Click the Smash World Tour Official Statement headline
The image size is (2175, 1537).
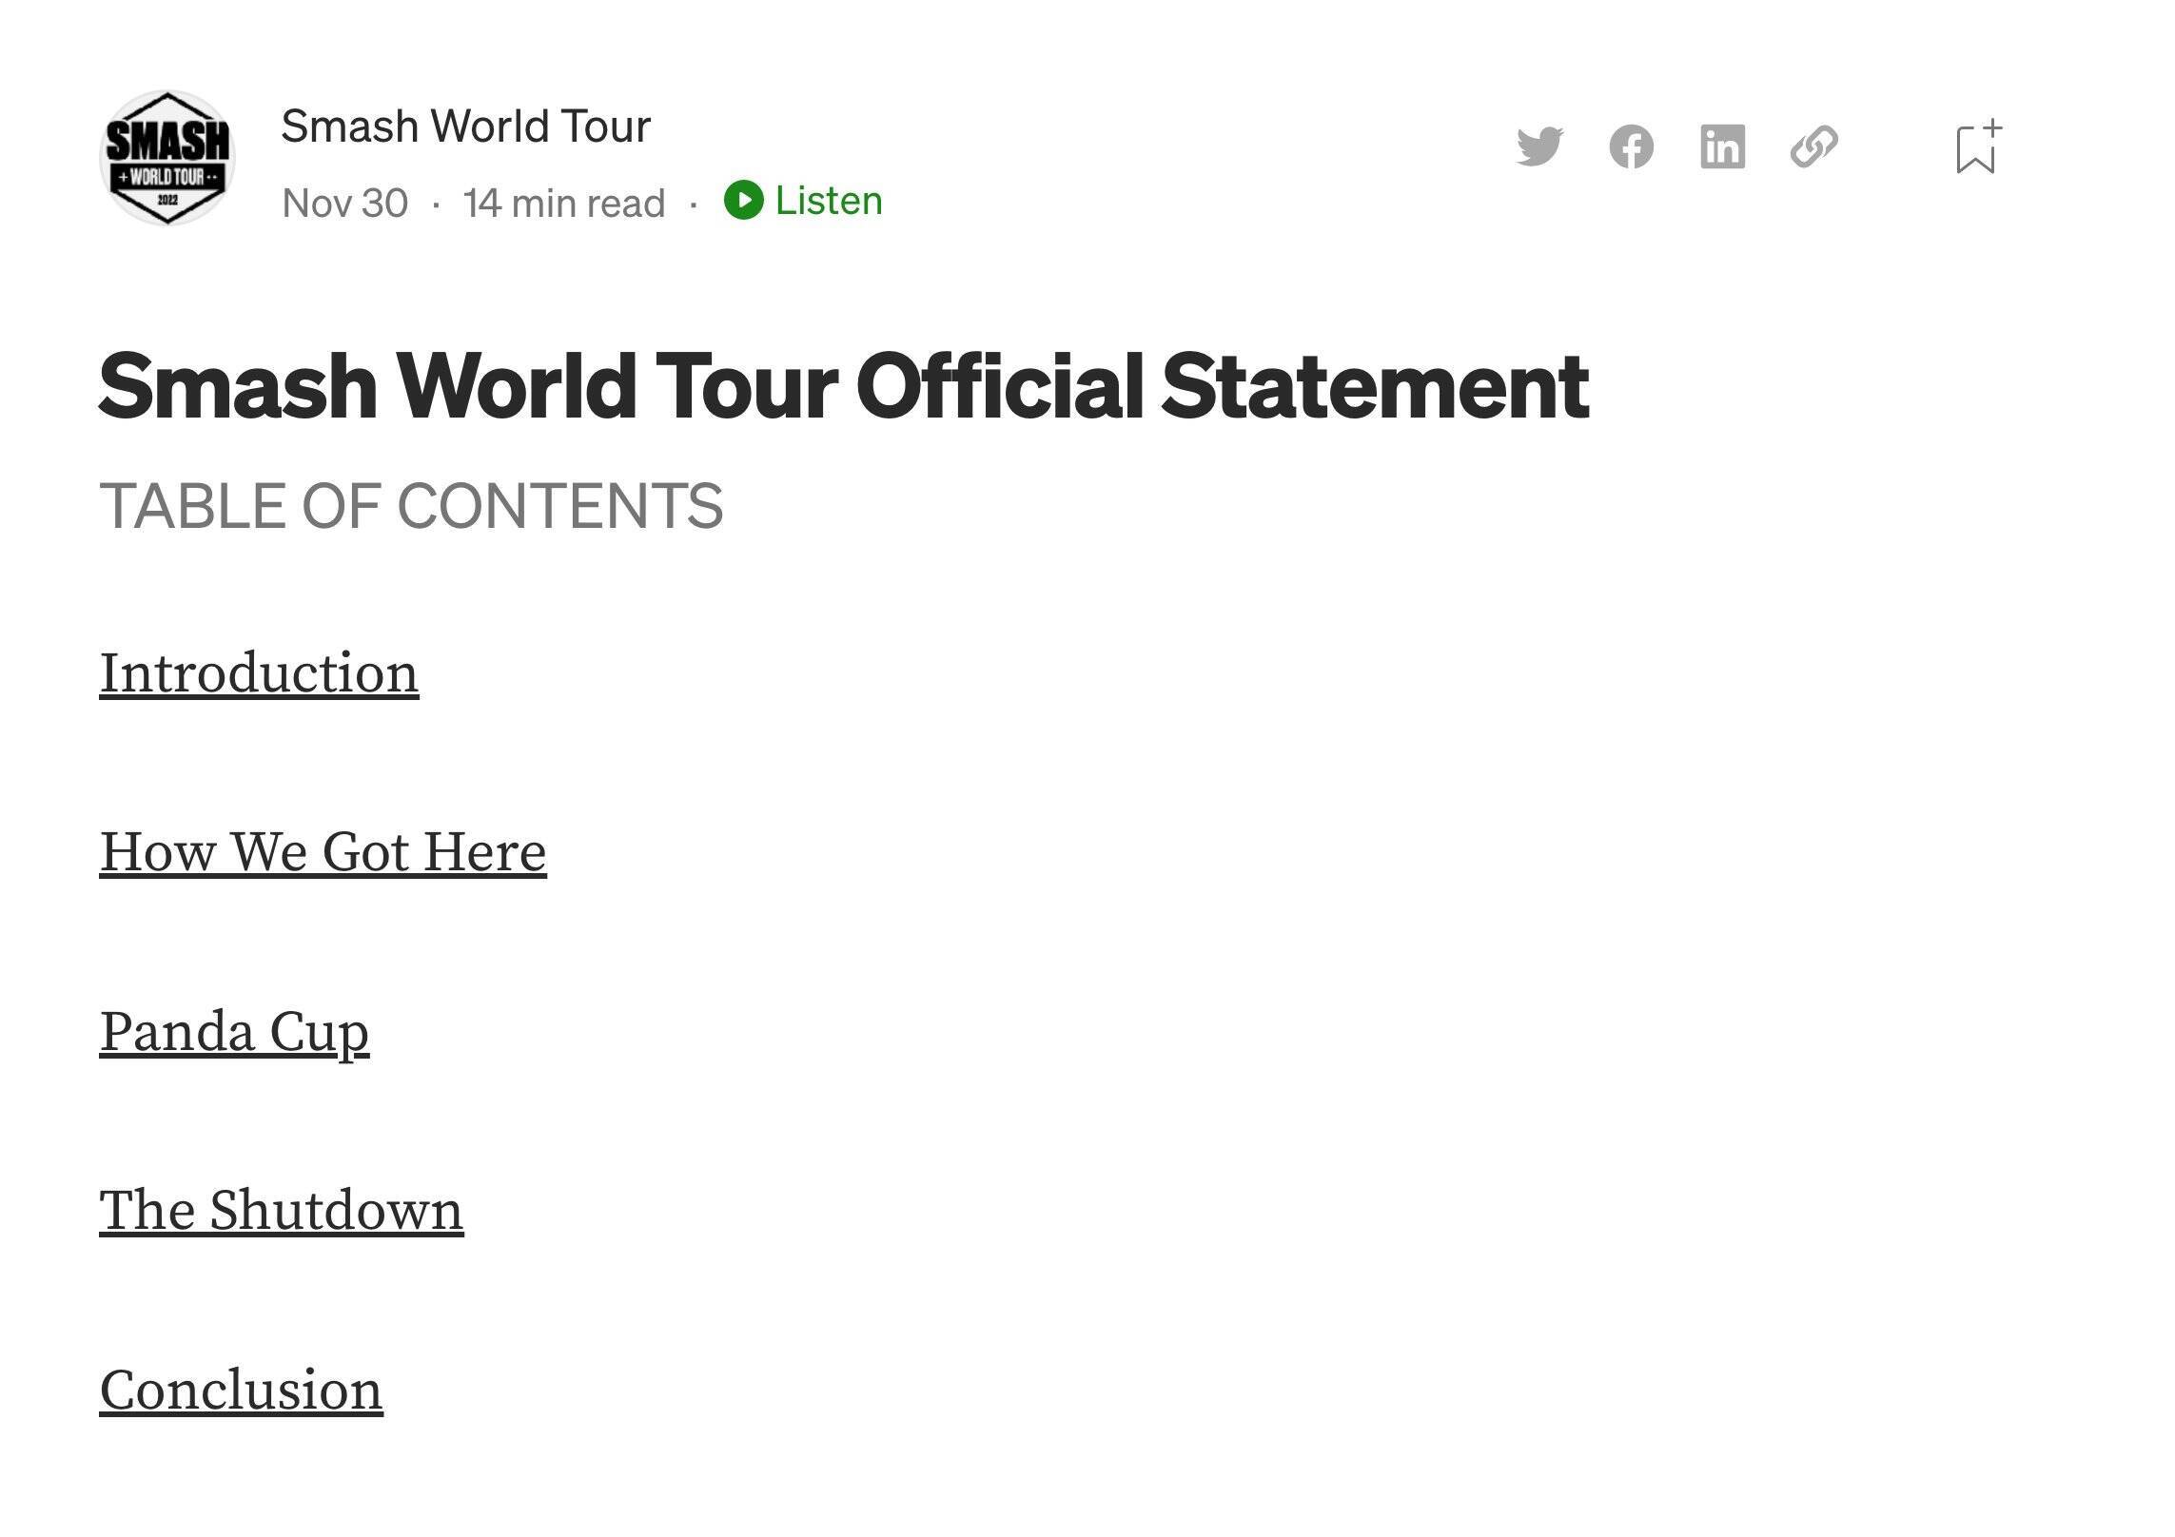(843, 385)
